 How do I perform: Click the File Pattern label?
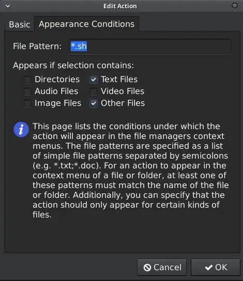click(37, 46)
